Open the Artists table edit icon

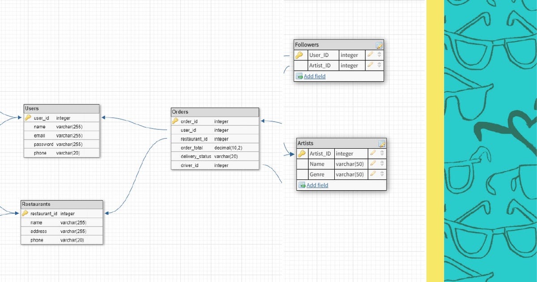(382, 144)
